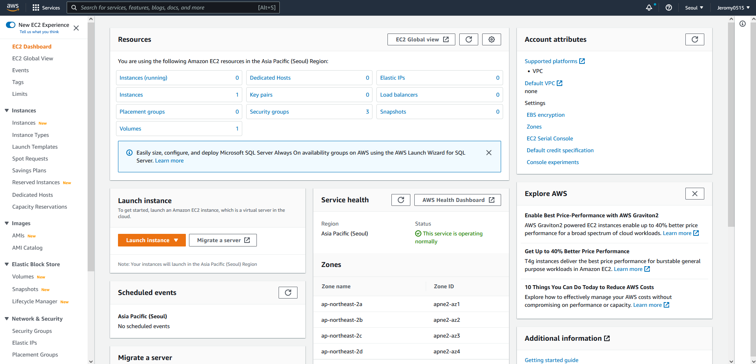Image resolution: width=756 pixels, height=364 pixels.
Task: Refresh the Scheduled events panel
Action: [288, 293]
